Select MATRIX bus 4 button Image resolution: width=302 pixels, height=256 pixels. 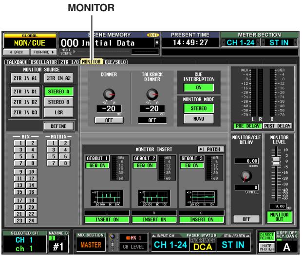[65, 150]
